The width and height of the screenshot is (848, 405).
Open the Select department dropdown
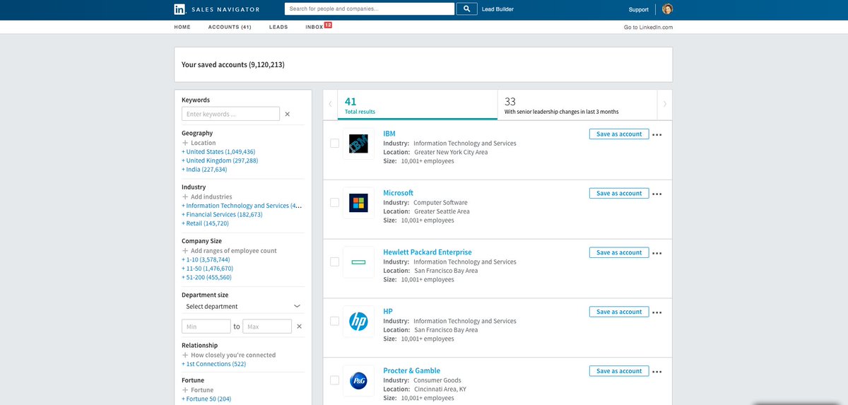[x=242, y=306]
